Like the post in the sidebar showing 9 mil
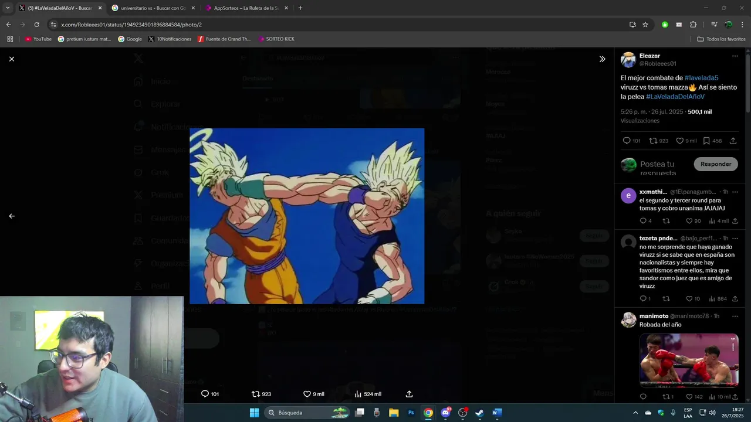This screenshot has width=751, height=422. (686, 141)
